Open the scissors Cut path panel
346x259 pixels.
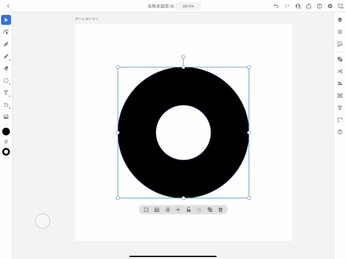[340, 71]
